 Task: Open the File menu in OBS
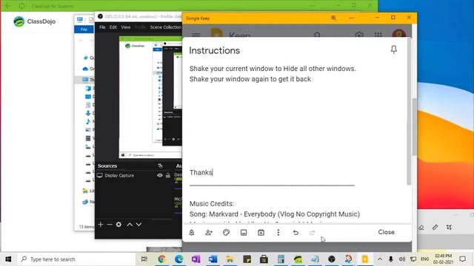[102, 27]
